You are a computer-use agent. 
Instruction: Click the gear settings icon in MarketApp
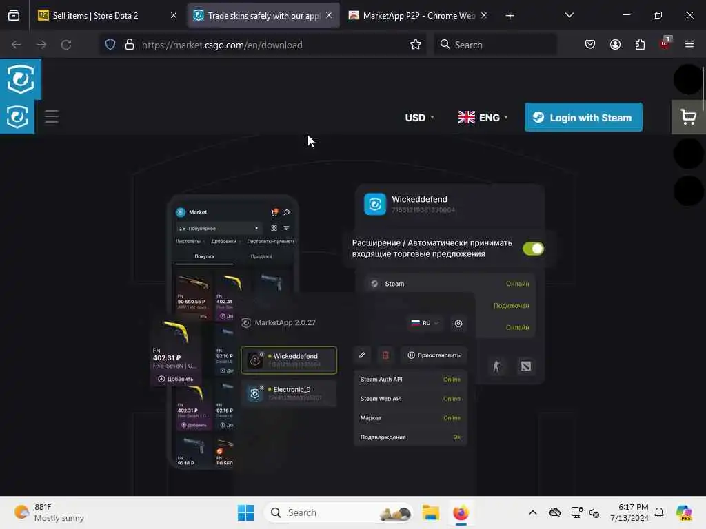coord(458,324)
